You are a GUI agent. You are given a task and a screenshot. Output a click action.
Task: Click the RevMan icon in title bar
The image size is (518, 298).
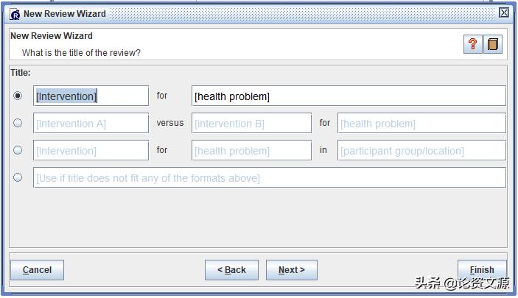pos(15,13)
